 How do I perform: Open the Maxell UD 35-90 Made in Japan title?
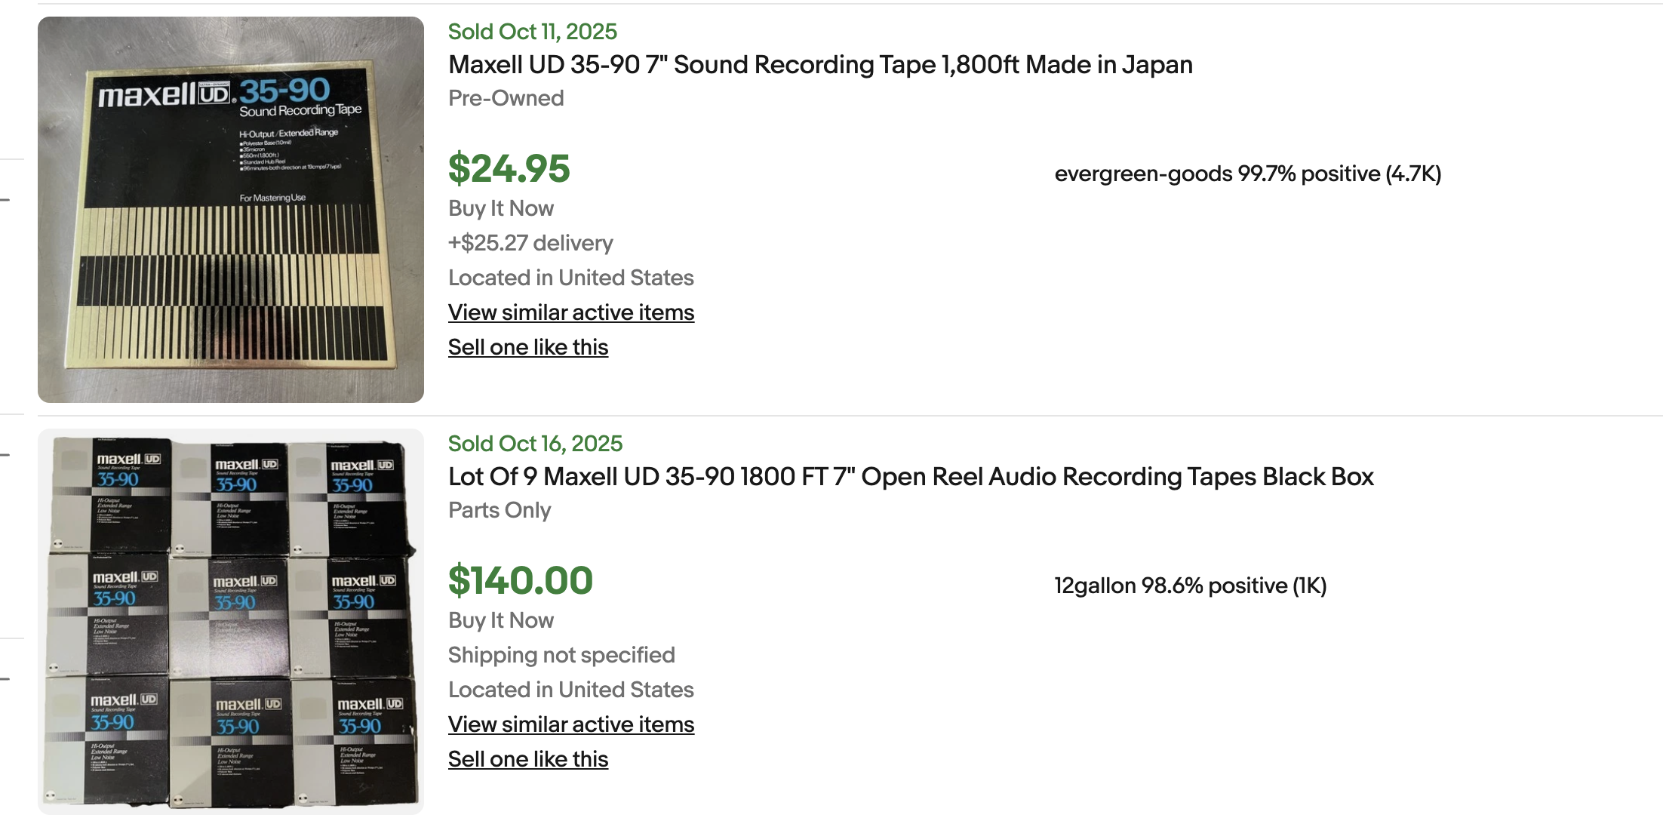coord(820,65)
